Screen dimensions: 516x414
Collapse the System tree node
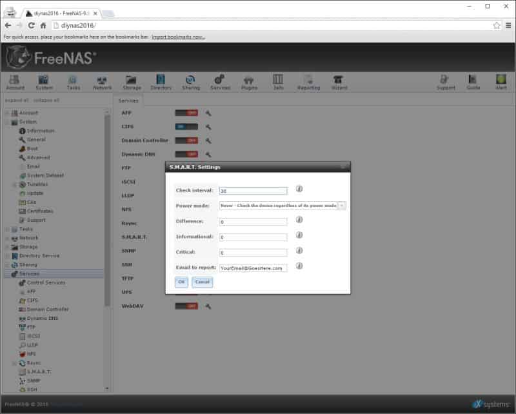click(x=7, y=122)
